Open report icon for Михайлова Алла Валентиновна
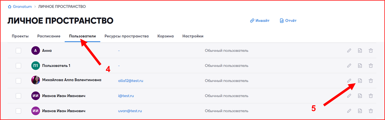Screen dimensions: 385x120 coord(360,81)
